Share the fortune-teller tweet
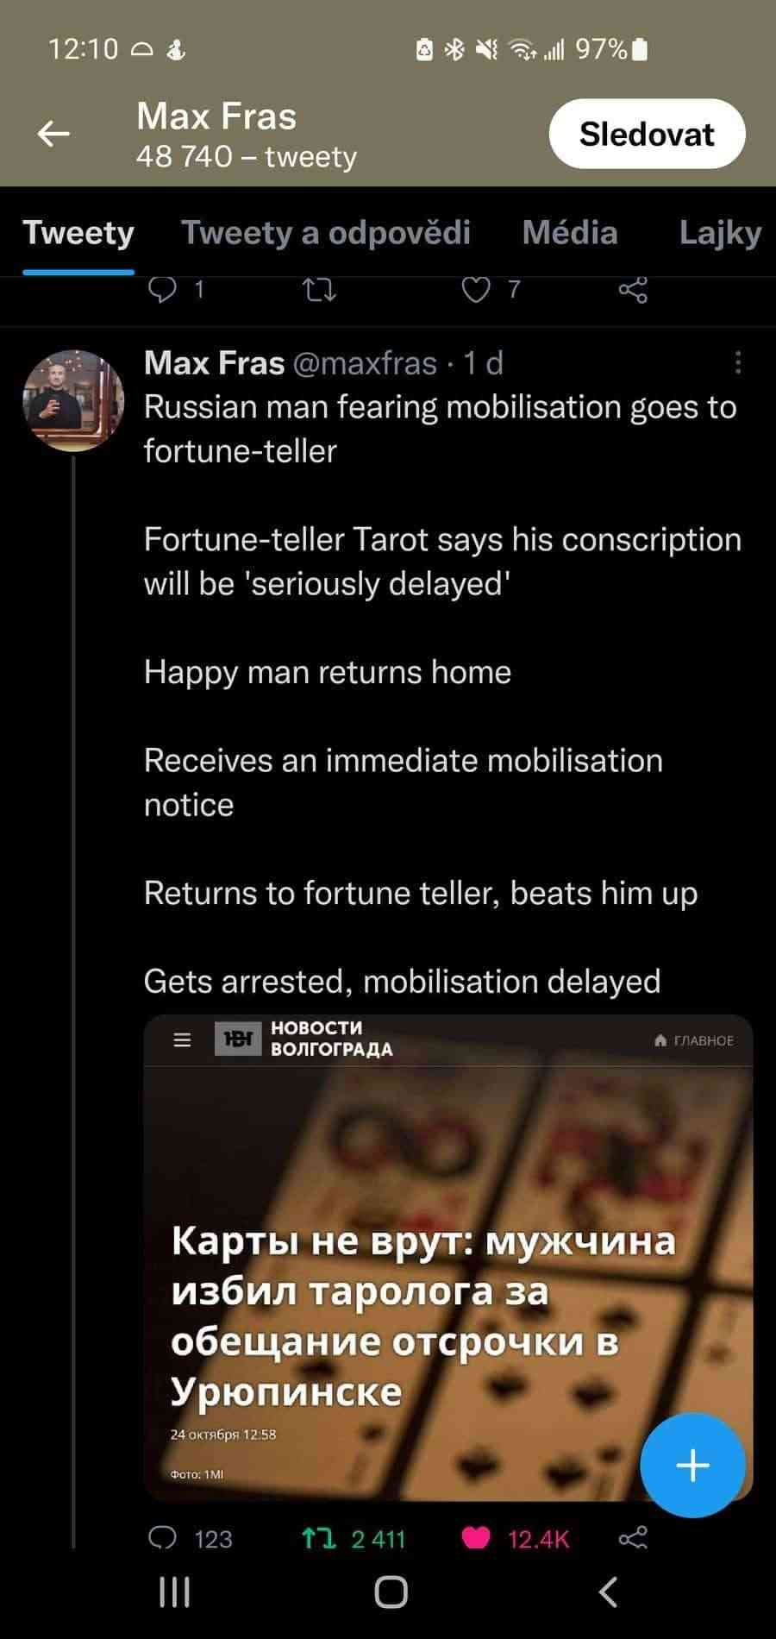The image size is (776, 1639). 633,1538
